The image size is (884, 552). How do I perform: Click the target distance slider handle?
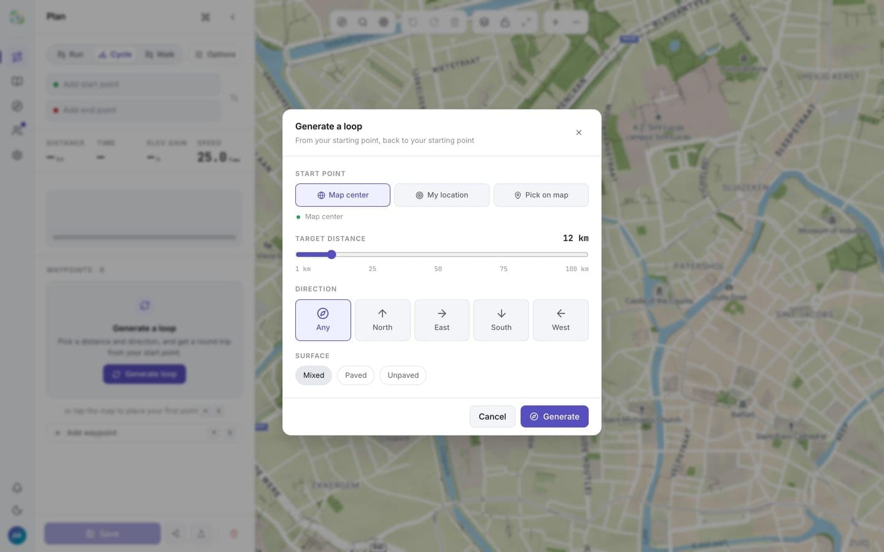click(x=331, y=255)
